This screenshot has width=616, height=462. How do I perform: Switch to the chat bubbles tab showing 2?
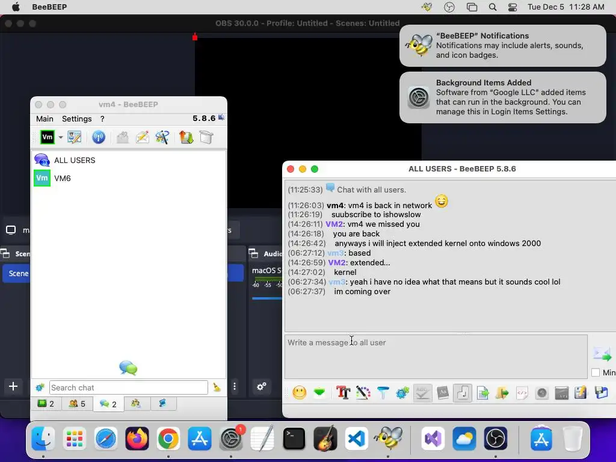pyautogui.click(x=108, y=404)
